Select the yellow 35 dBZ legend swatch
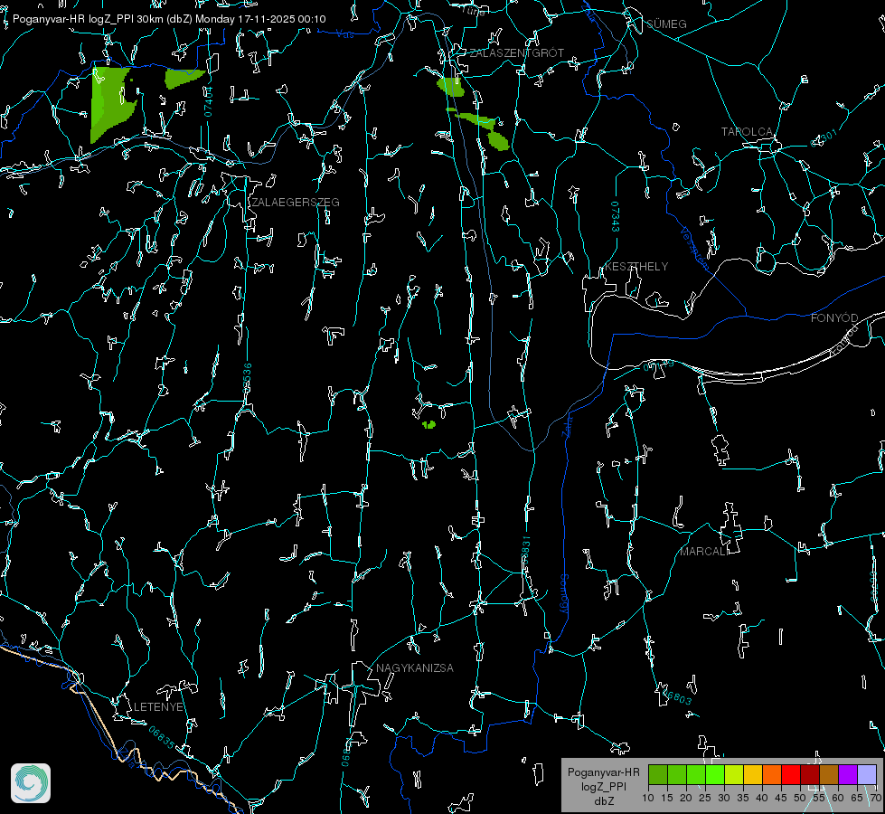The height and width of the screenshot is (814, 885). (x=753, y=774)
